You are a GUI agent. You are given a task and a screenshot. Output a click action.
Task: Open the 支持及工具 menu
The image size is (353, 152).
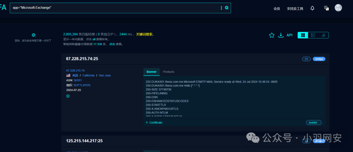[x=295, y=9]
